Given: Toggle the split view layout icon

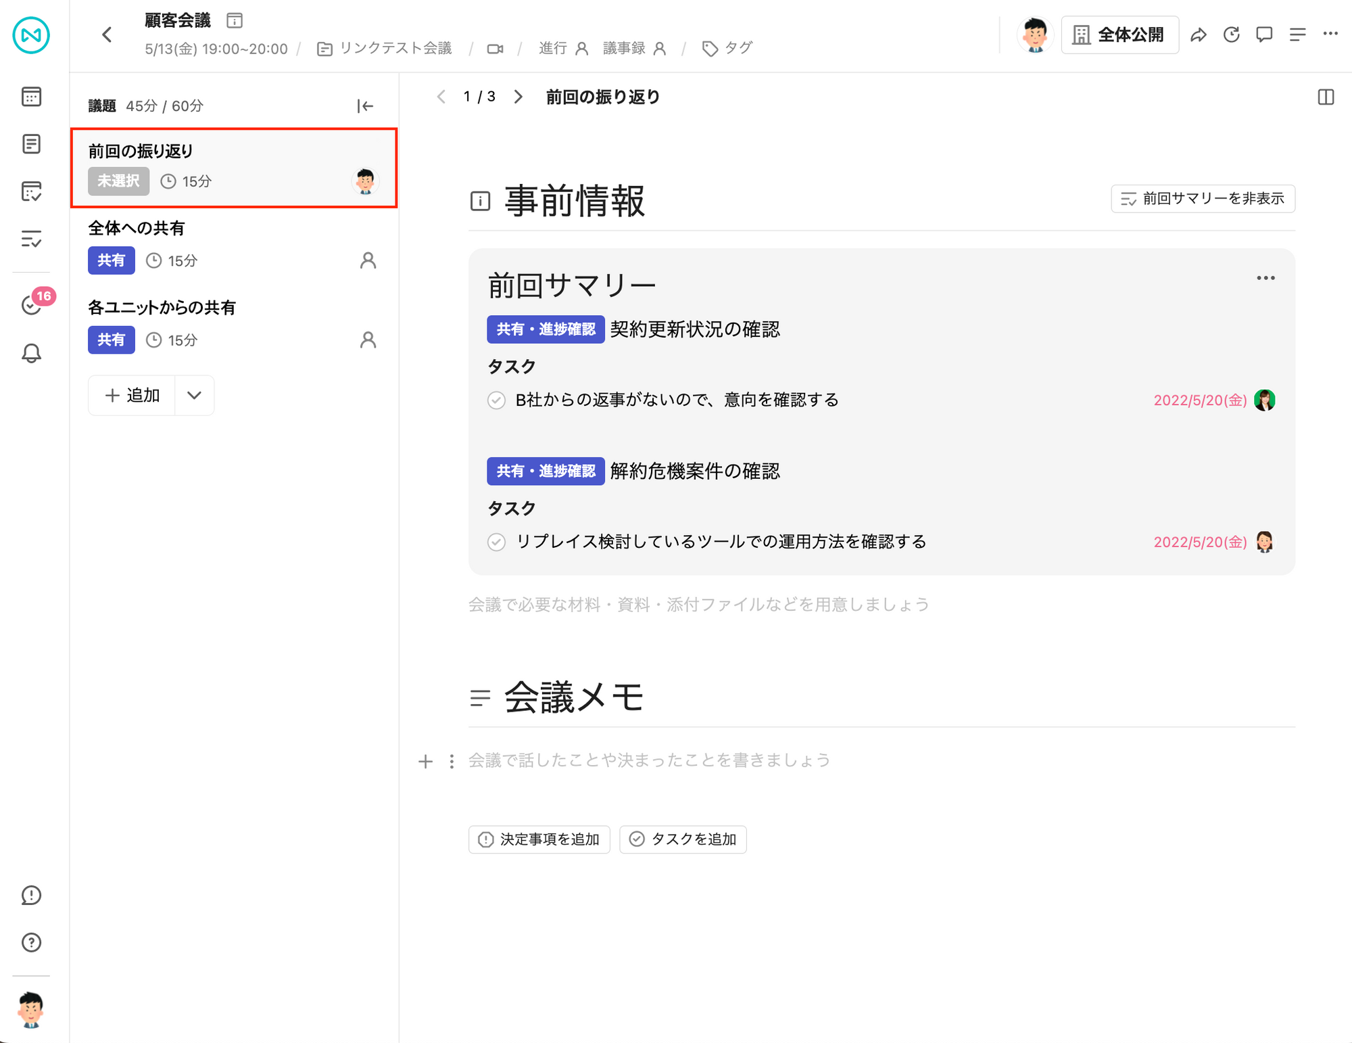Looking at the screenshot, I should pos(1326,97).
